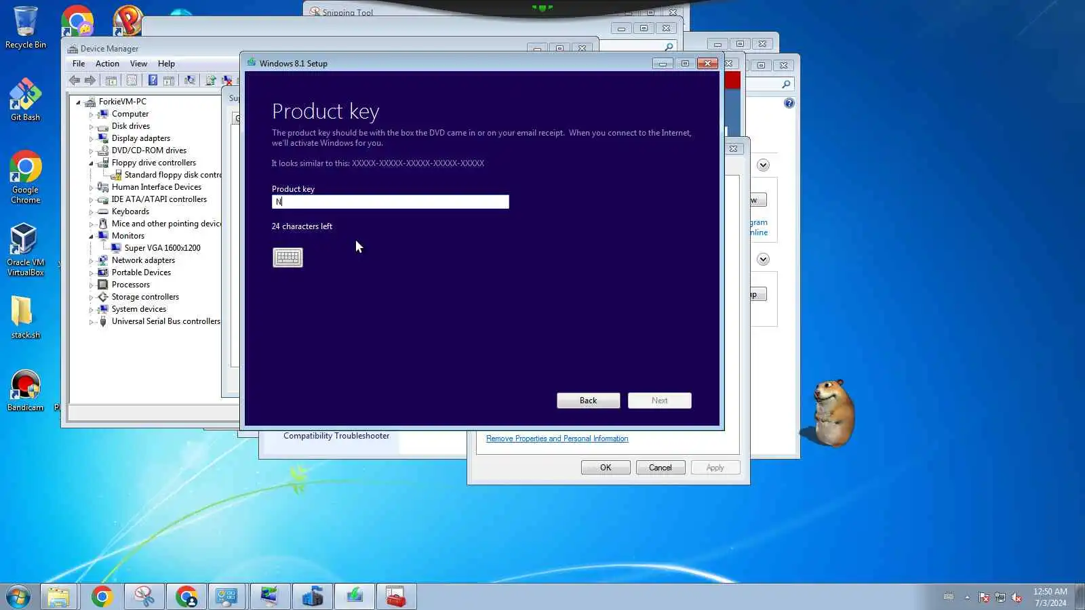Click the Back button in Setup
Screen dimensions: 1085x610
click(x=589, y=401)
